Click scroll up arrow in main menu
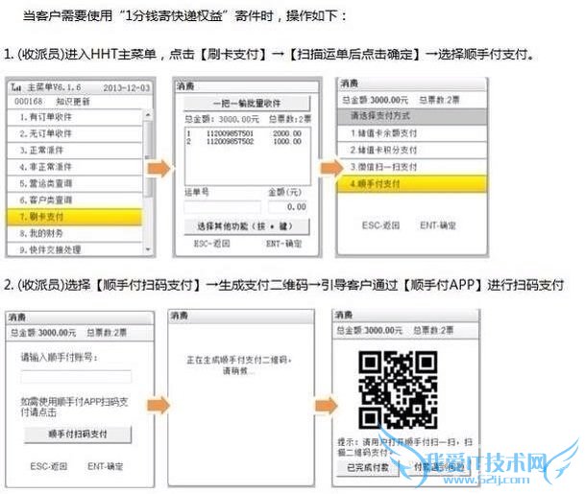 148,115
